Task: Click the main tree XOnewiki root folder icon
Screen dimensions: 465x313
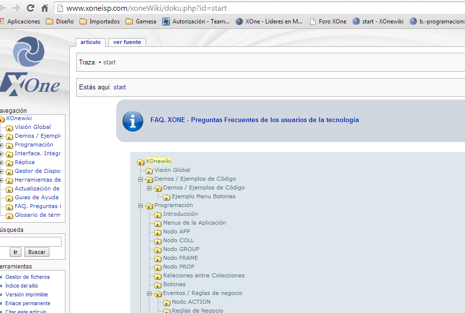Action: [x=140, y=162]
